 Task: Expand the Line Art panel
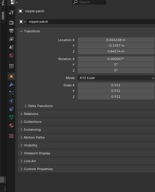pos(21,161)
